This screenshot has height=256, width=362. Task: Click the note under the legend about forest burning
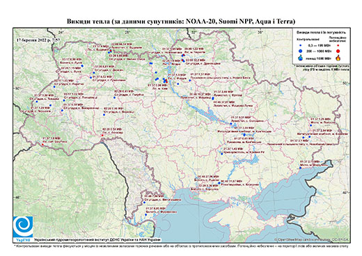pyautogui.click(x=322, y=68)
